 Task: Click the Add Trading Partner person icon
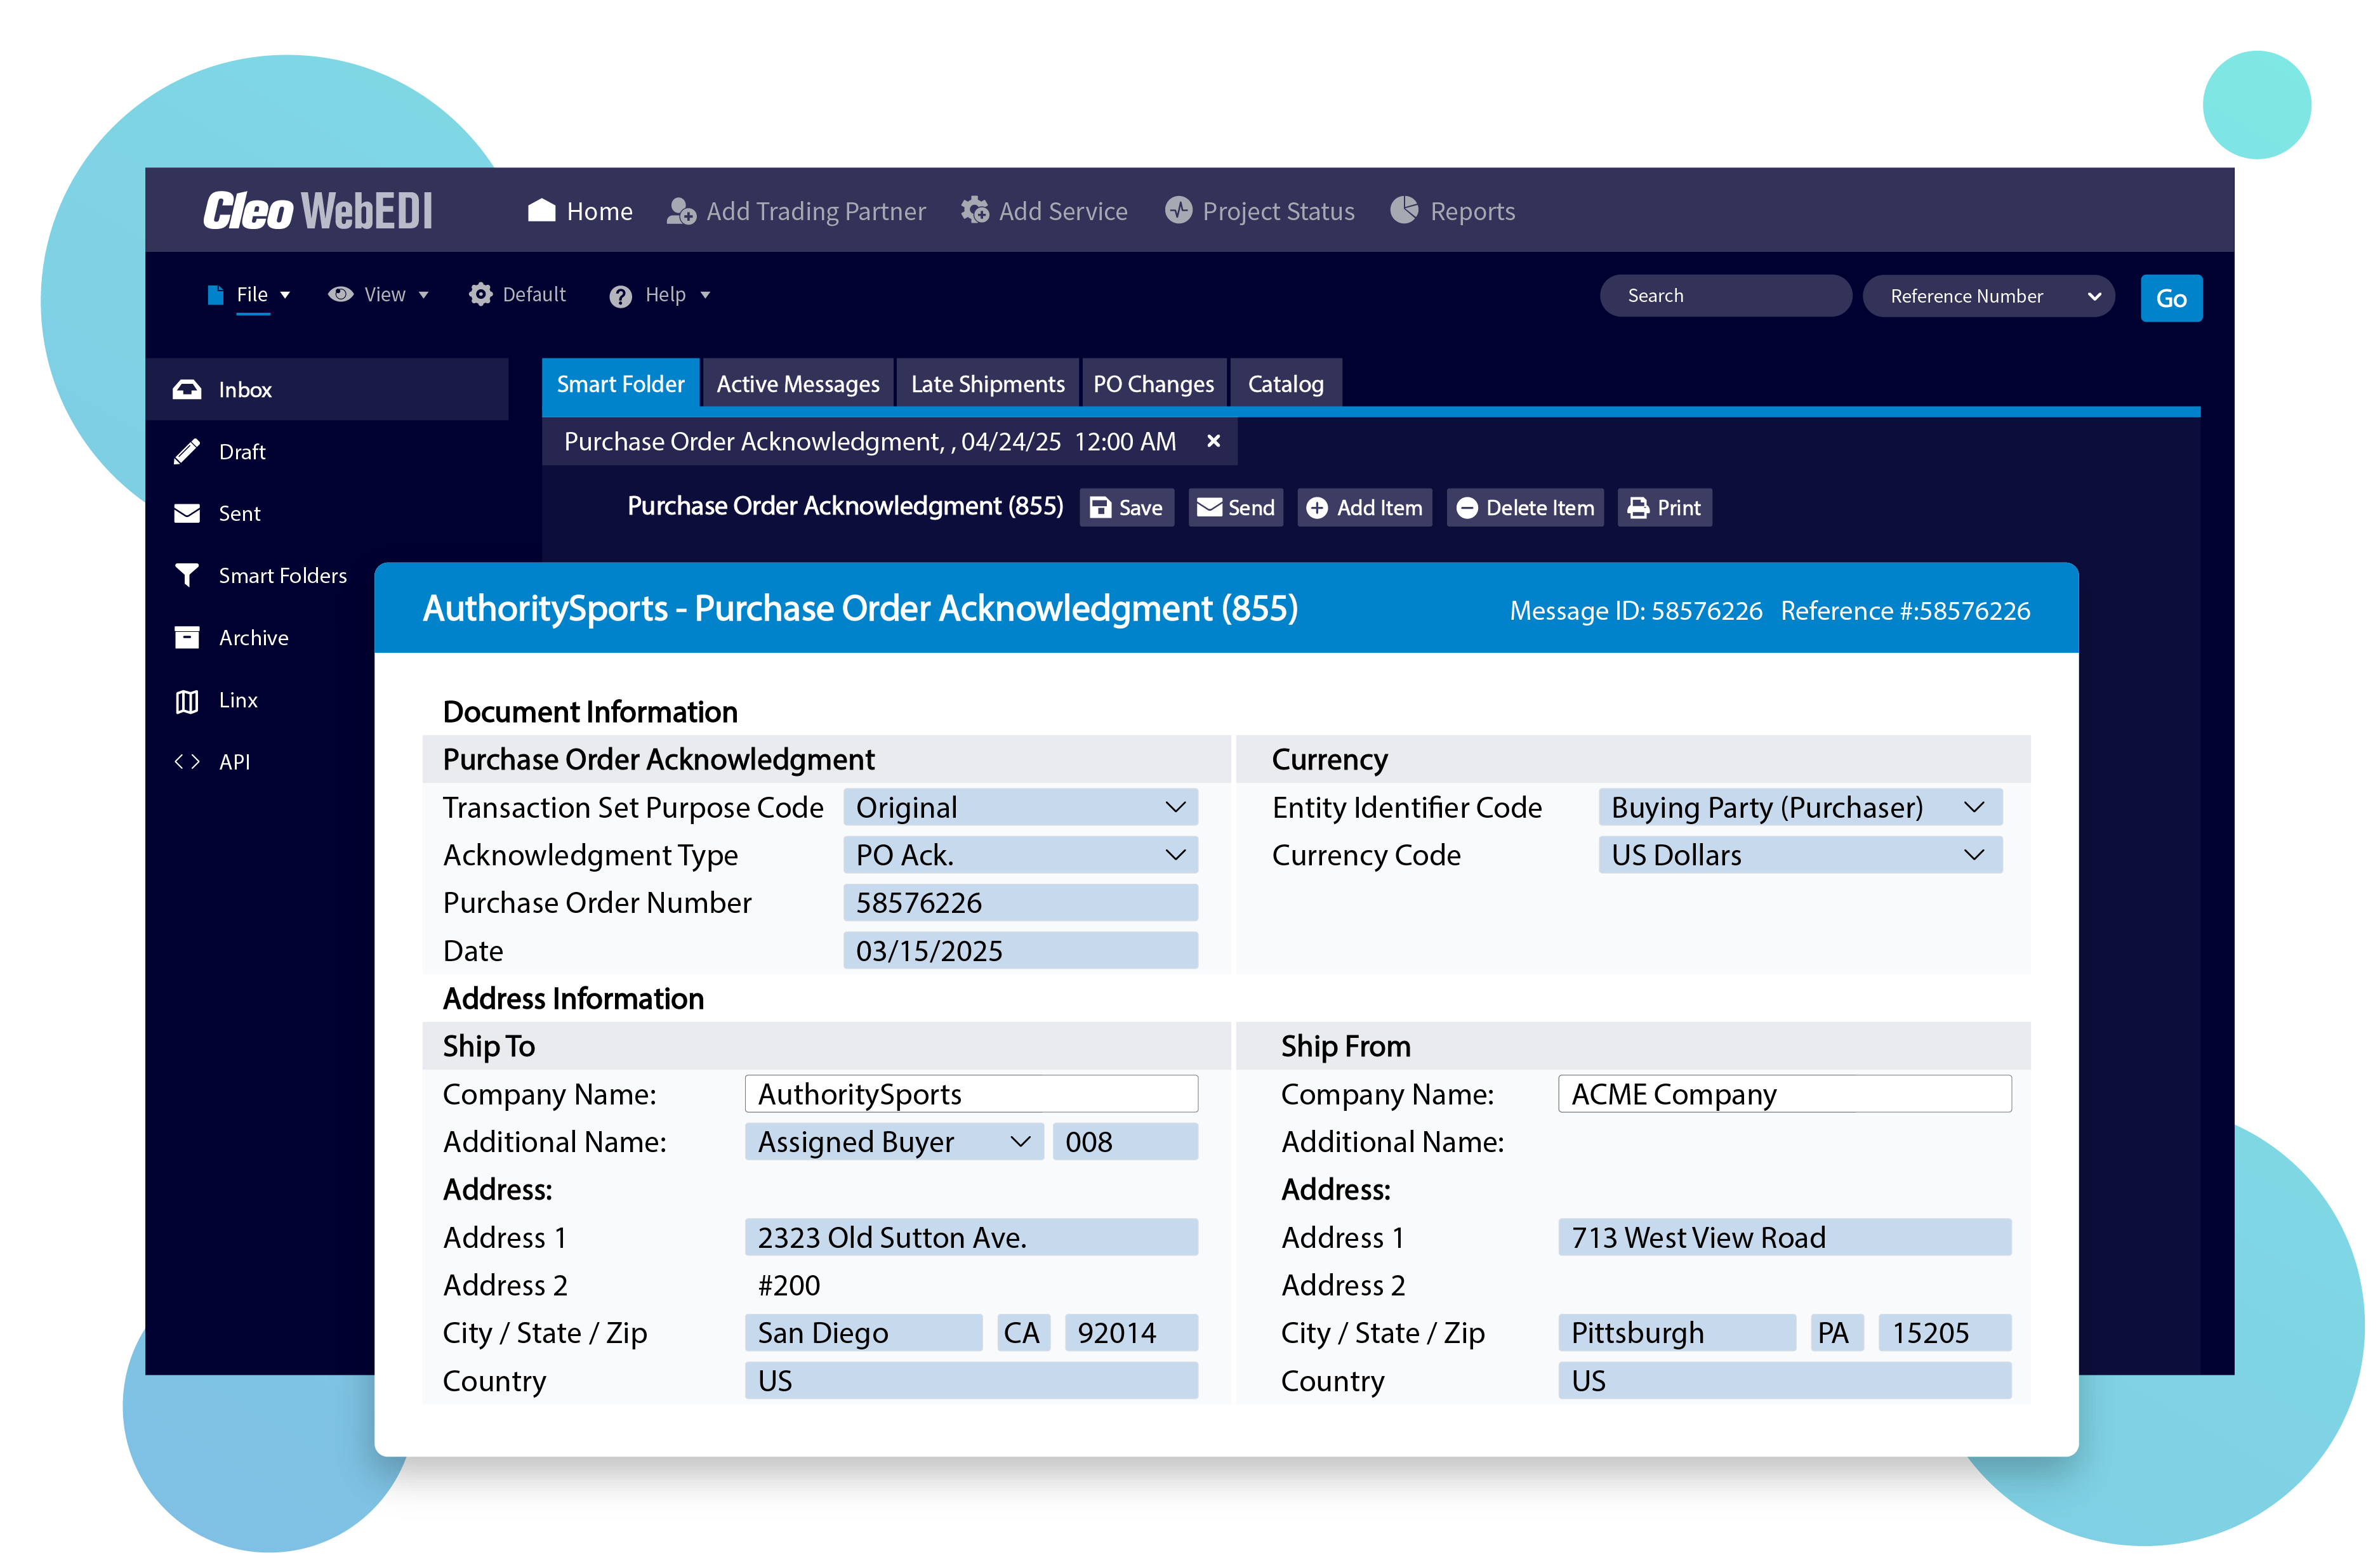[681, 211]
